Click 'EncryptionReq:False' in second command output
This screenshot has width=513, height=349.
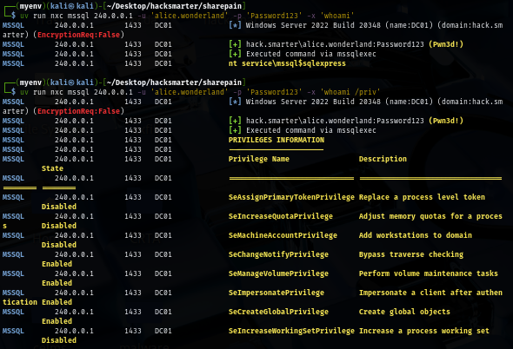tap(78, 111)
